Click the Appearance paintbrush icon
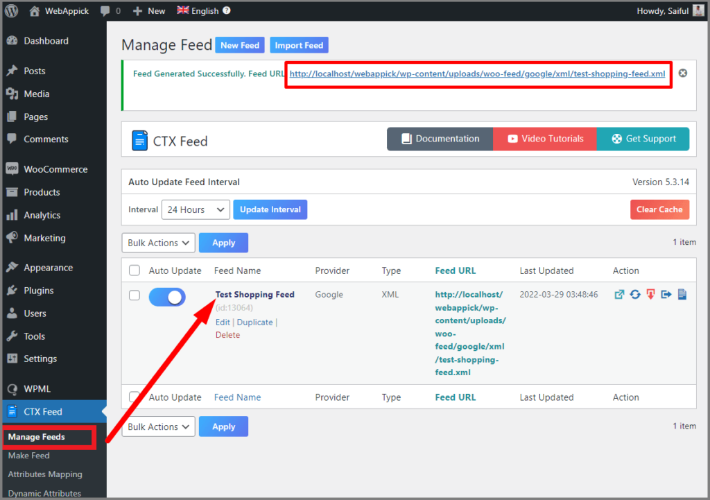Screen dimensions: 710x500 click(x=12, y=267)
